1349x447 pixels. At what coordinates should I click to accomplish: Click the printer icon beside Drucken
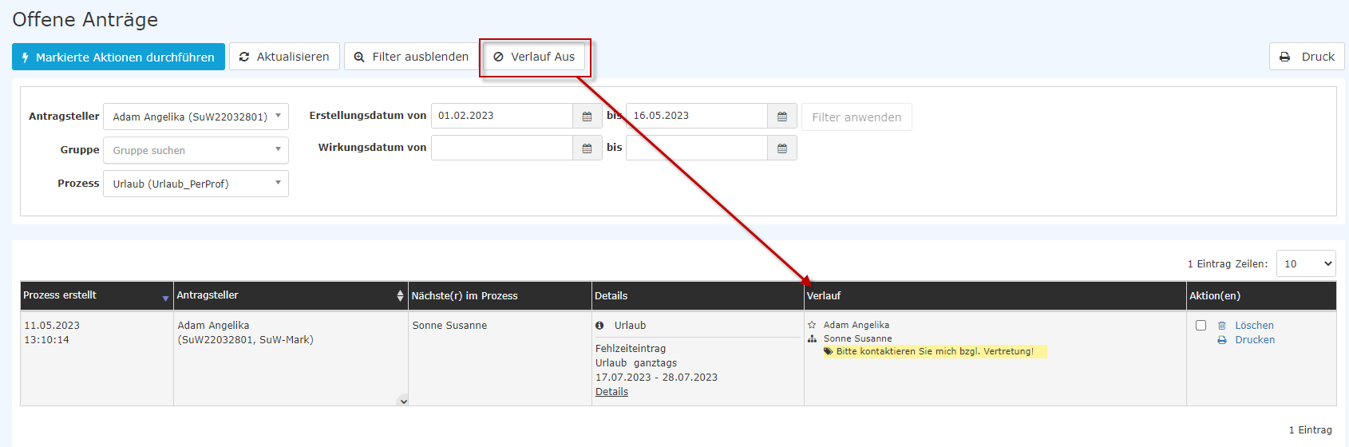coord(1221,340)
